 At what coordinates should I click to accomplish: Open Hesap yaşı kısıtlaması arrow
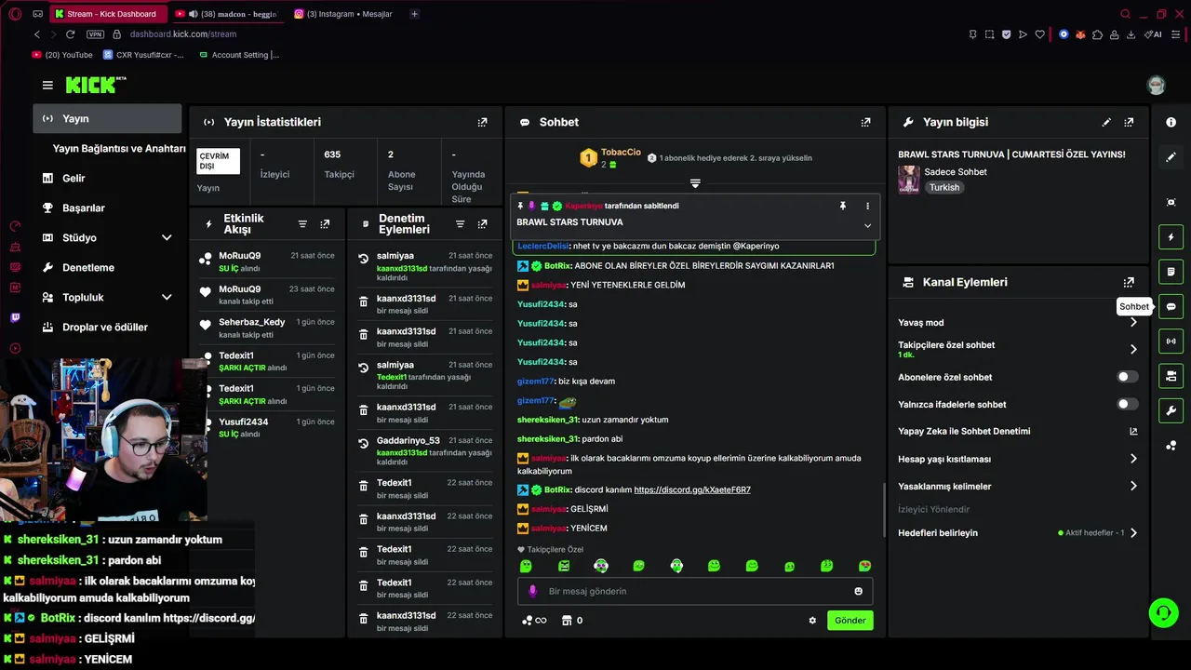[x=1133, y=459]
